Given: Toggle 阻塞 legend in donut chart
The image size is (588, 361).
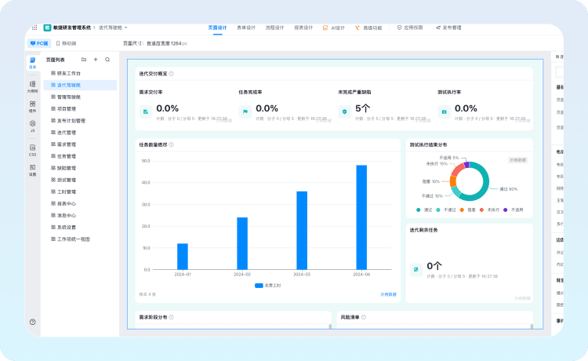Looking at the screenshot, I should pos(467,210).
